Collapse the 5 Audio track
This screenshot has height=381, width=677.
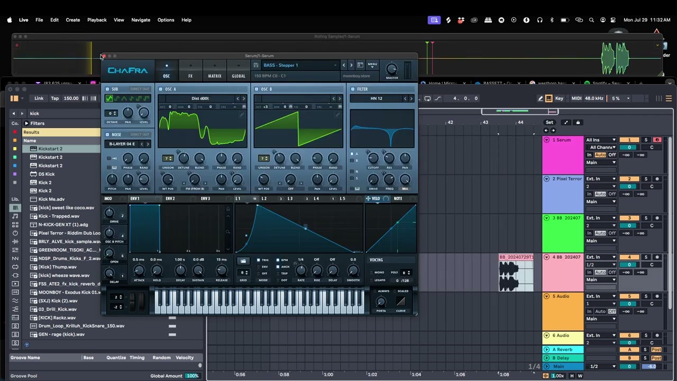pos(546,296)
